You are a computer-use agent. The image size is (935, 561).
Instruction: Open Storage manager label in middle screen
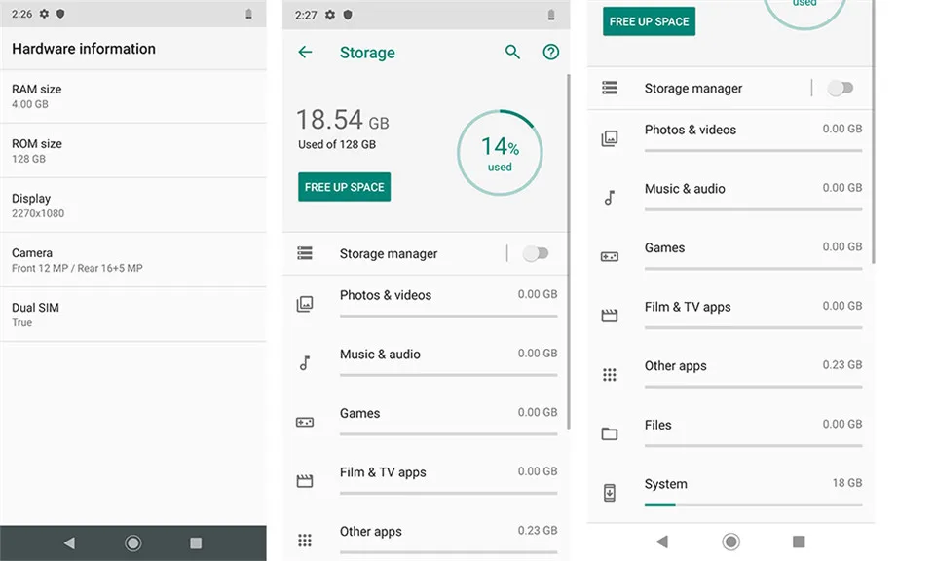tap(389, 254)
